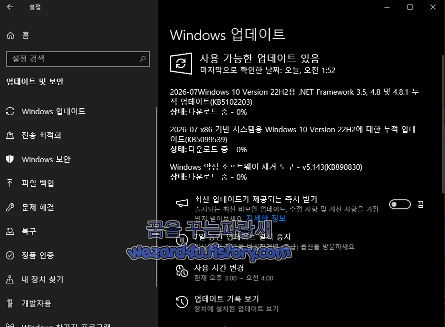
Task: Click the large update status refresh icon
Action: pos(181,64)
